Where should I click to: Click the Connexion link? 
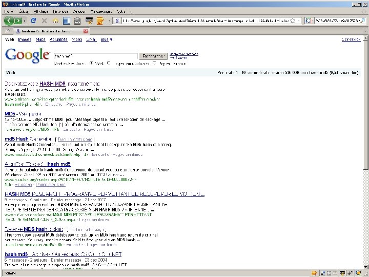tap(351, 39)
